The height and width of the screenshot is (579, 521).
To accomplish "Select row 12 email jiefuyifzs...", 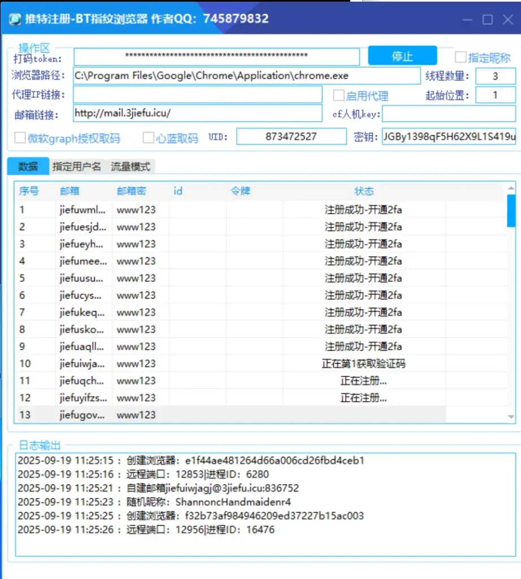I will click(83, 397).
